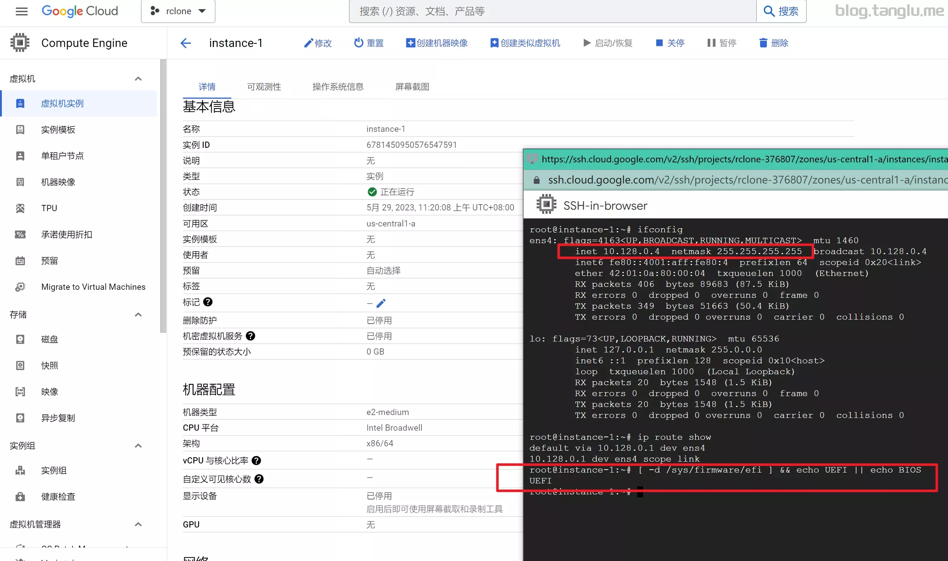The height and width of the screenshot is (561, 948).
Task: Click the Google Cloud home logo
Action: 80,11
